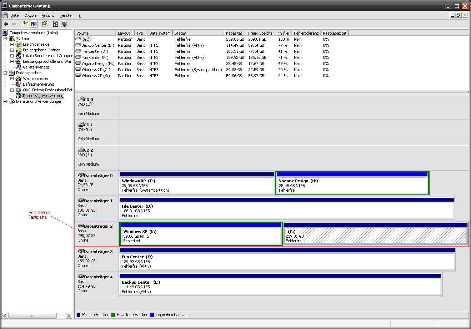This screenshot has width=471, height=329.
Task: Open the ? help menu
Action: [x=80, y=15]
